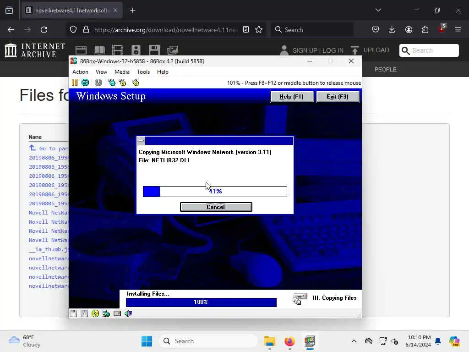Screen dimensions: 469x352
Task: Click the Firefox address bar URL
Action: coord(166,30)
